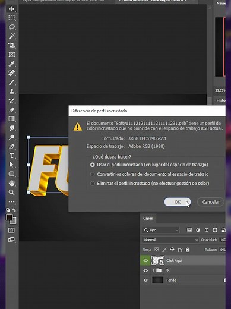Select the Frame tool

tap(11, 55)
